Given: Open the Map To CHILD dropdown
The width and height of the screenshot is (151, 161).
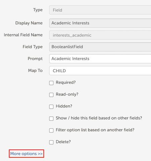Looking at the screenshot, I should coord(100,70).
